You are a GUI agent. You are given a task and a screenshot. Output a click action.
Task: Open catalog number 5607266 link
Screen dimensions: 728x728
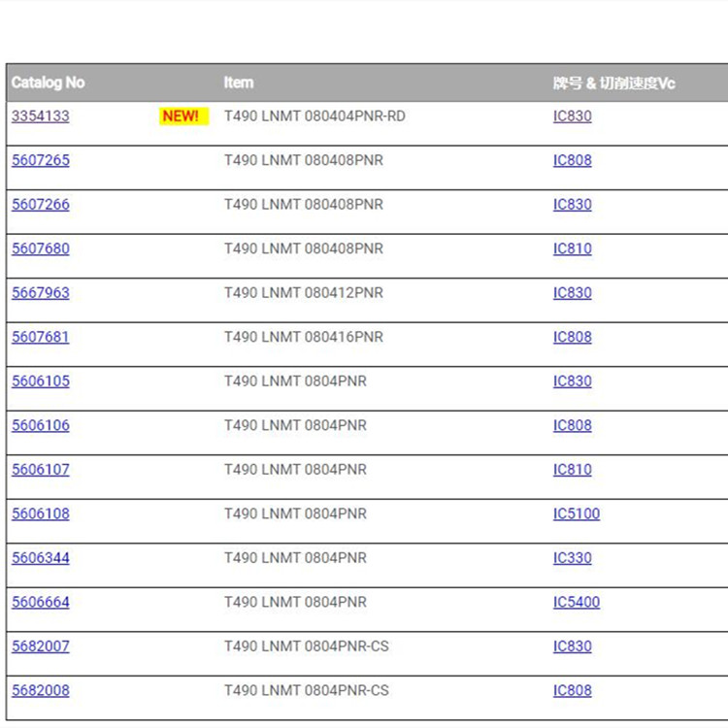(x=41, y=205)
